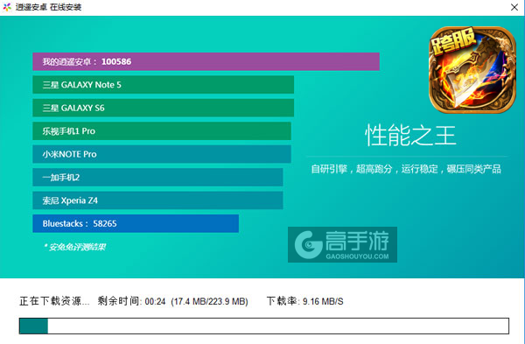Screen dimensions: 525x344
Task: Select the 小米NOTE Pro bar
Action: pyautogui.click(x=162, y=154)
